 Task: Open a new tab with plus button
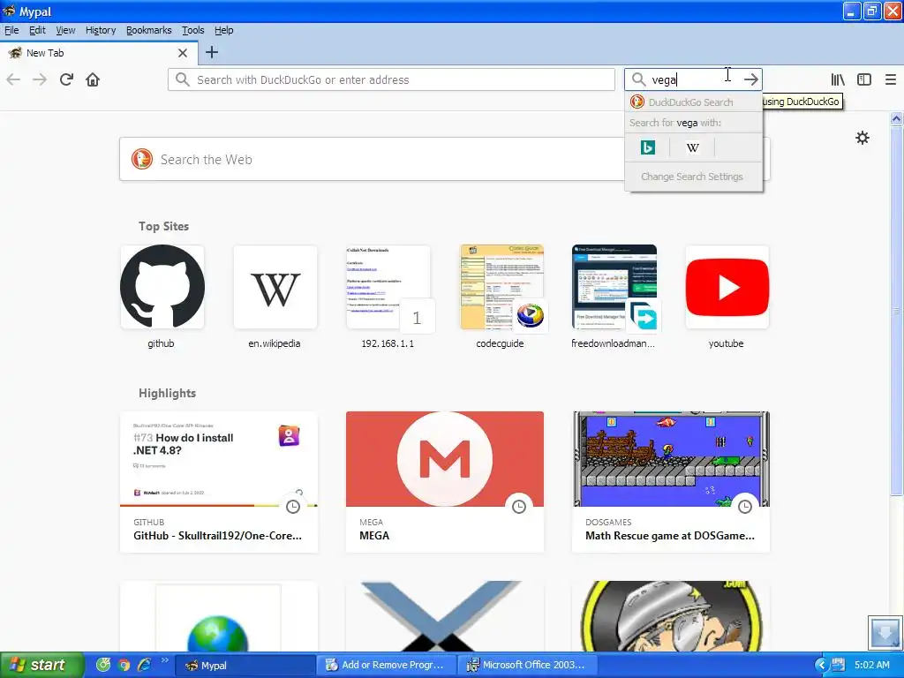(212, 52)
